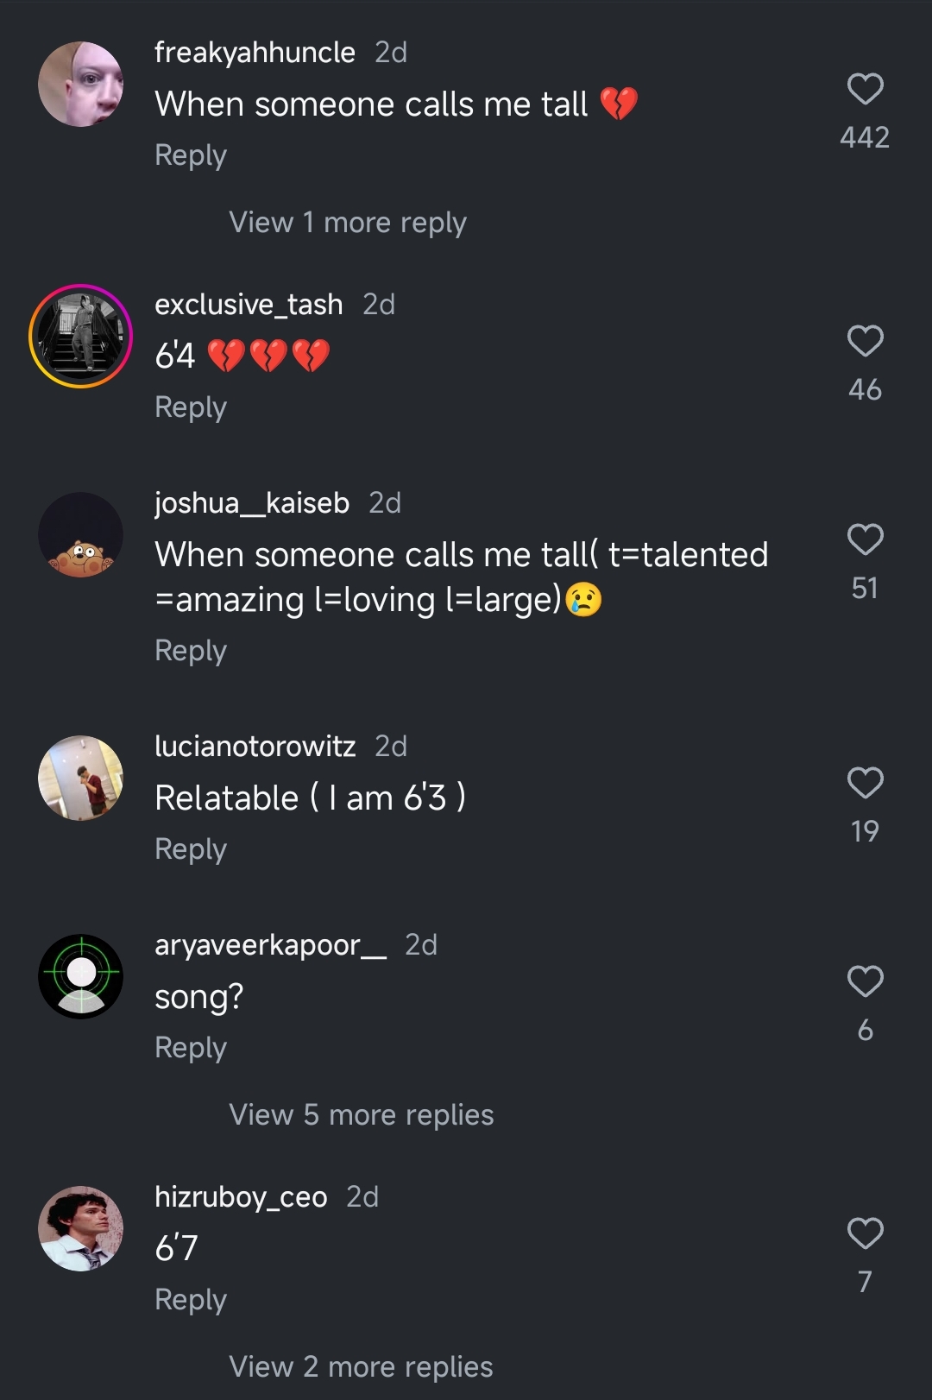Open hizruboy_ceo's profile picture
This screenshot has height=1400, width=932.
coord(81,1229)
